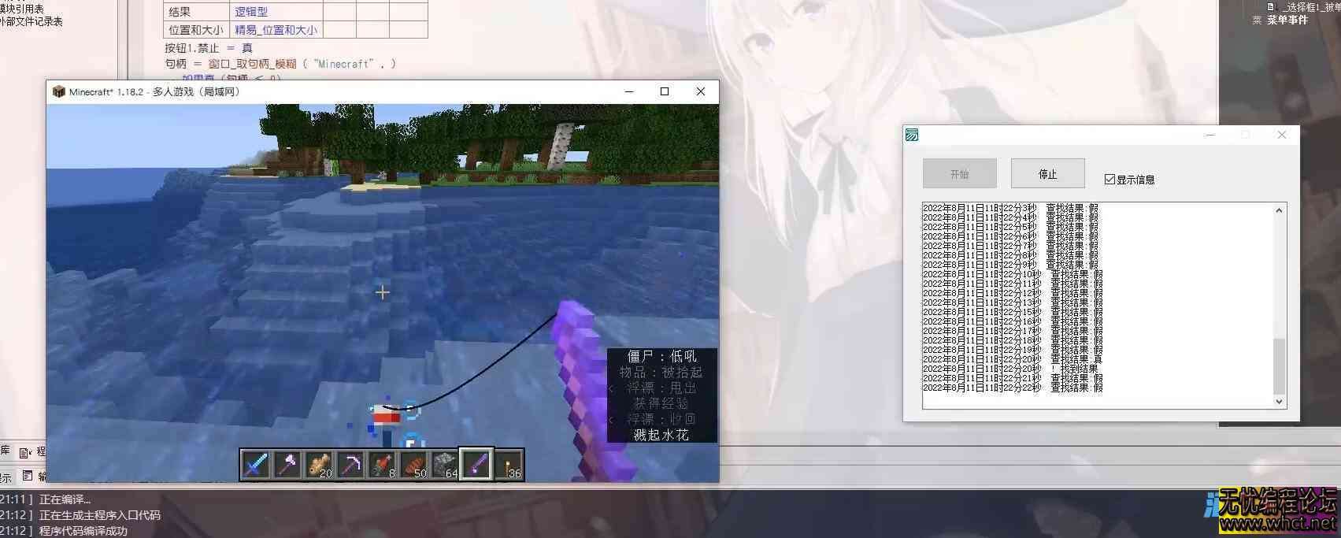This screenshot has height=538, width=1341.
Task: Select the diamond sword in hotbar
Action: 256,465
